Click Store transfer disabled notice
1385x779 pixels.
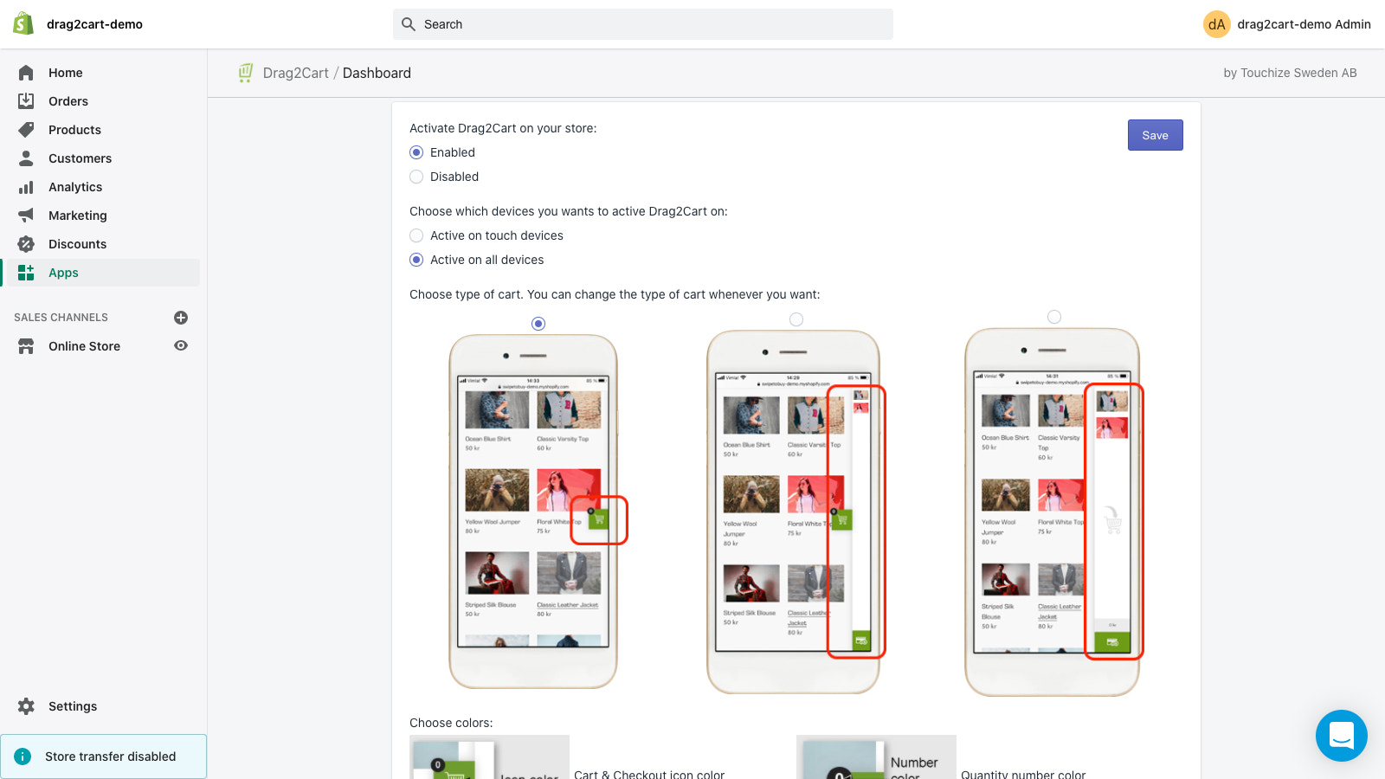[x=104, y=756]
